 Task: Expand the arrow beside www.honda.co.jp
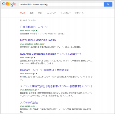(x=36, y=74)
